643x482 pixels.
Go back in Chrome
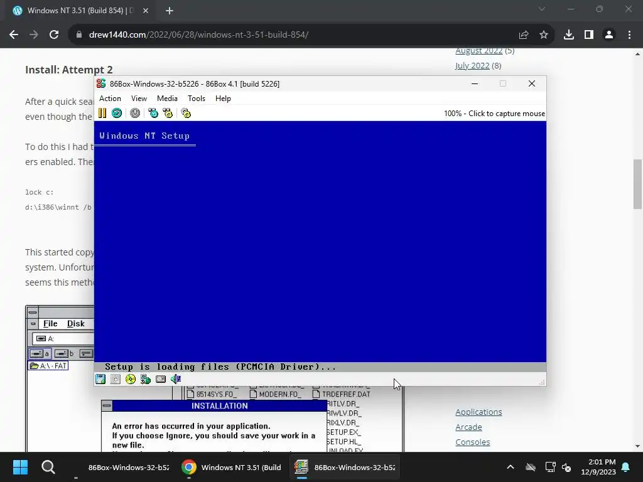tap(14, 35)
